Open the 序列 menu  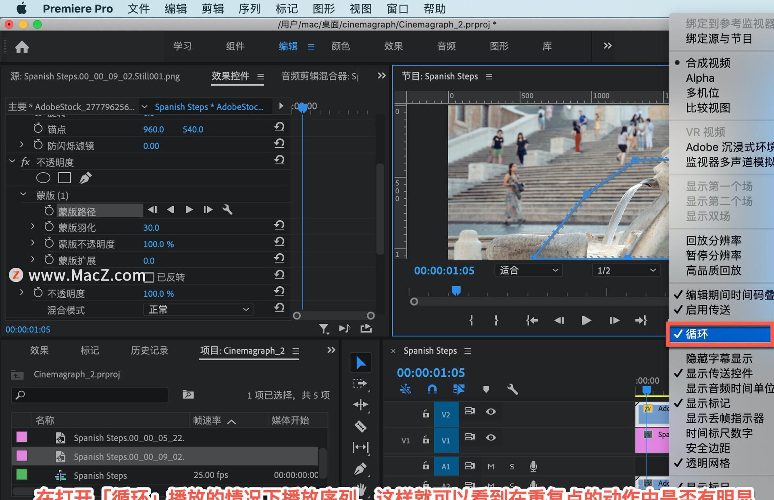tap(250, 8)
